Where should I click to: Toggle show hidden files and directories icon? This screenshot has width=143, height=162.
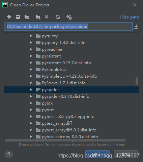pos(69,17)
